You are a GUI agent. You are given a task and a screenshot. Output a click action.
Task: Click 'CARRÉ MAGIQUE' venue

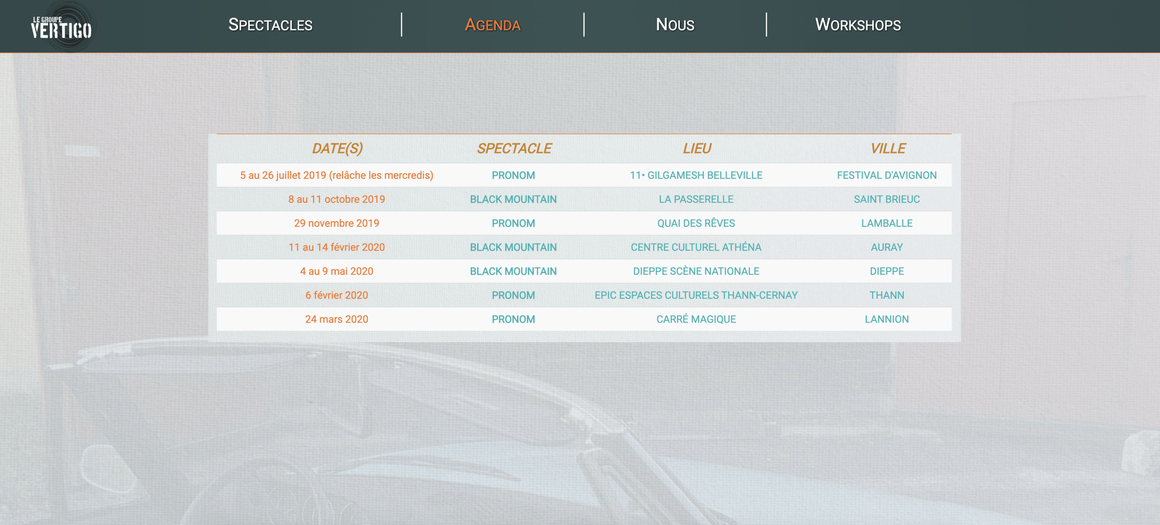pos(696,319)
